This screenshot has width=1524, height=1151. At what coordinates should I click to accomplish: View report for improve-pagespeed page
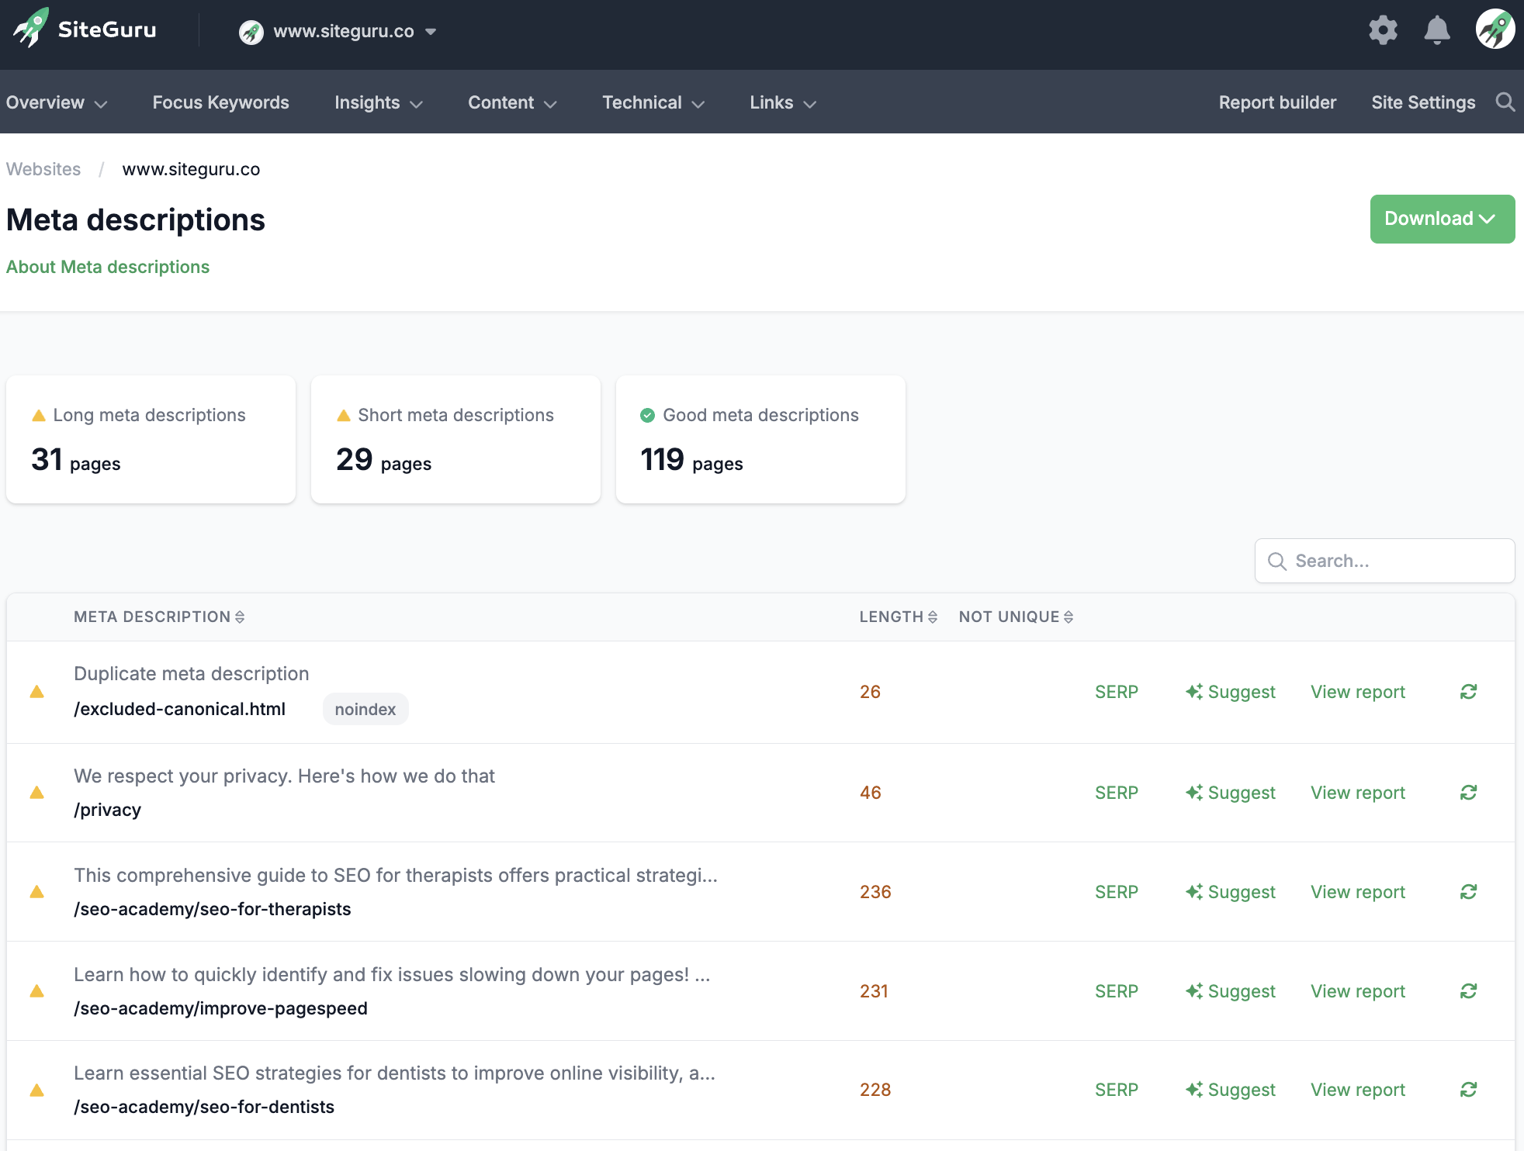[1358, 991]
